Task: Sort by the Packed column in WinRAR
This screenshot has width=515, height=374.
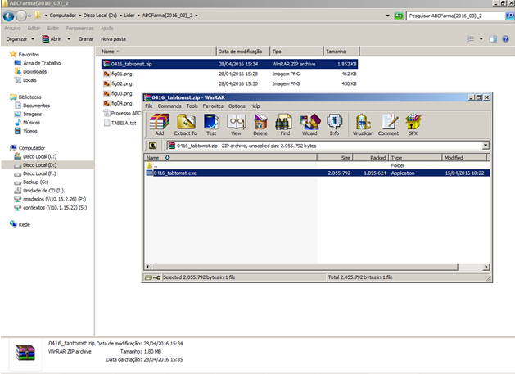Action: [x=371, y=158]
